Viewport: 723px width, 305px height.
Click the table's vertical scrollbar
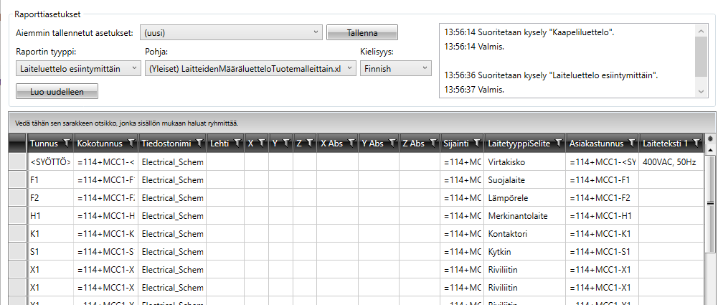[710, 215]
